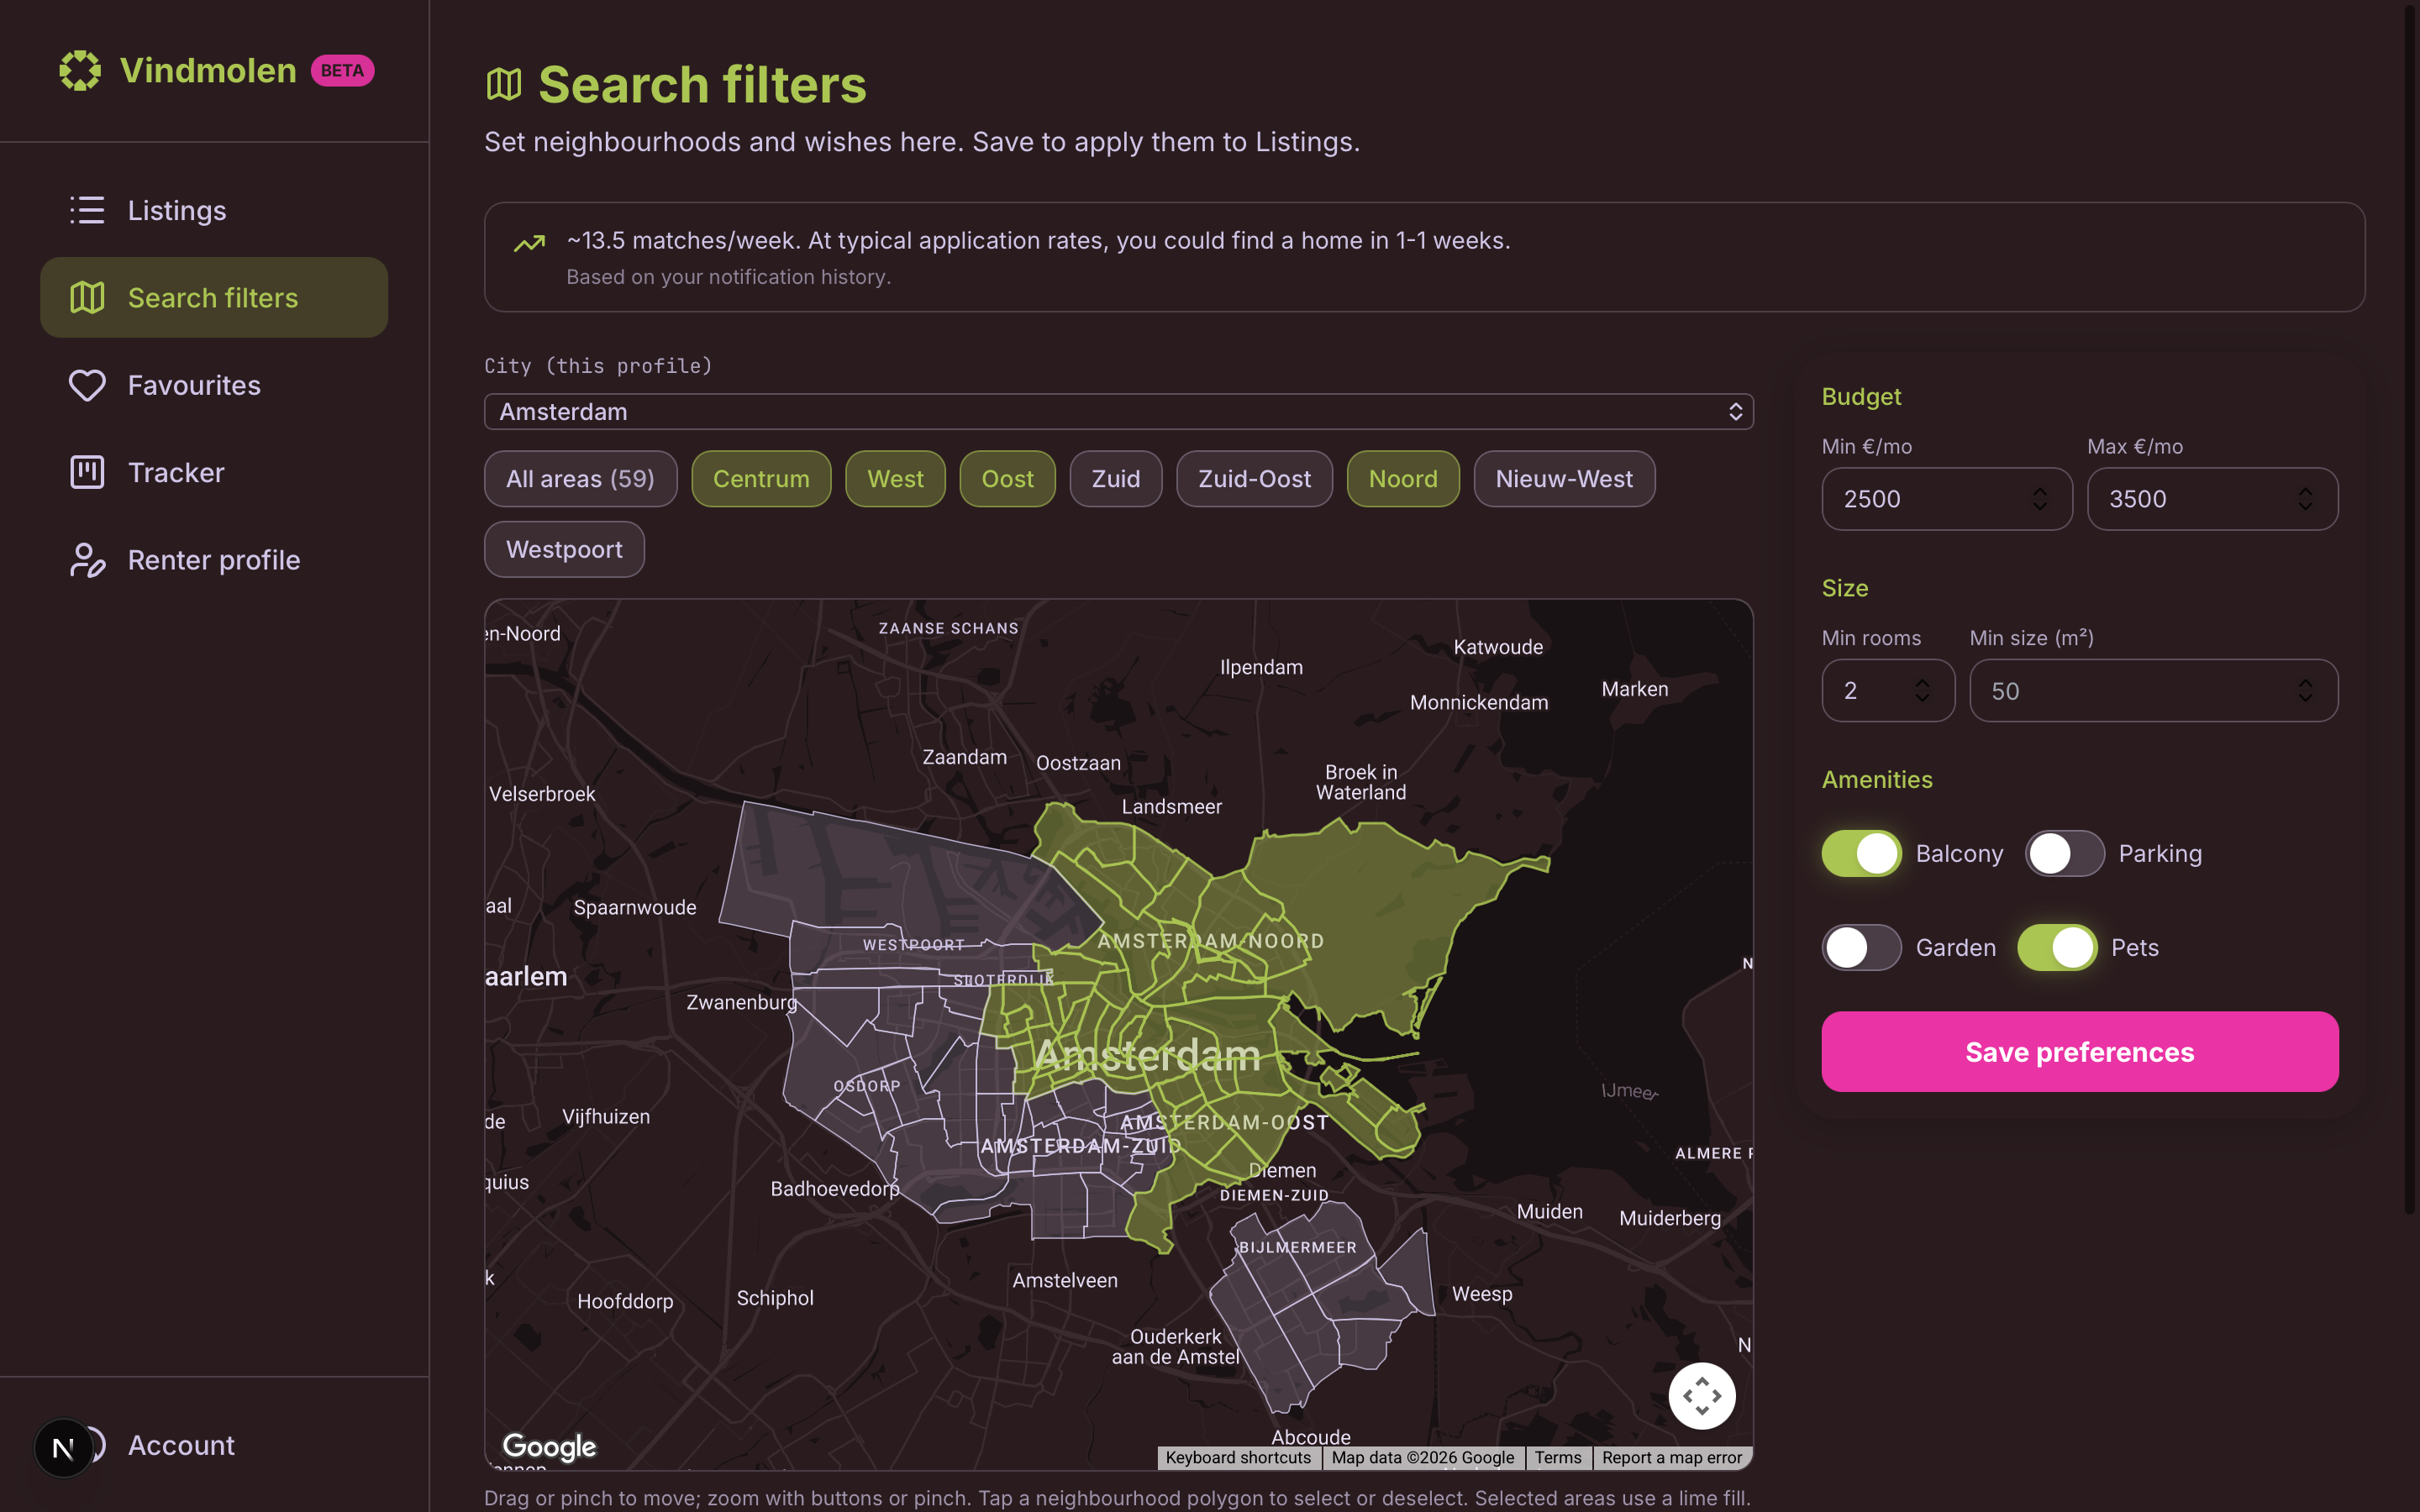Click the Renter profile person icon

(87, 560)
